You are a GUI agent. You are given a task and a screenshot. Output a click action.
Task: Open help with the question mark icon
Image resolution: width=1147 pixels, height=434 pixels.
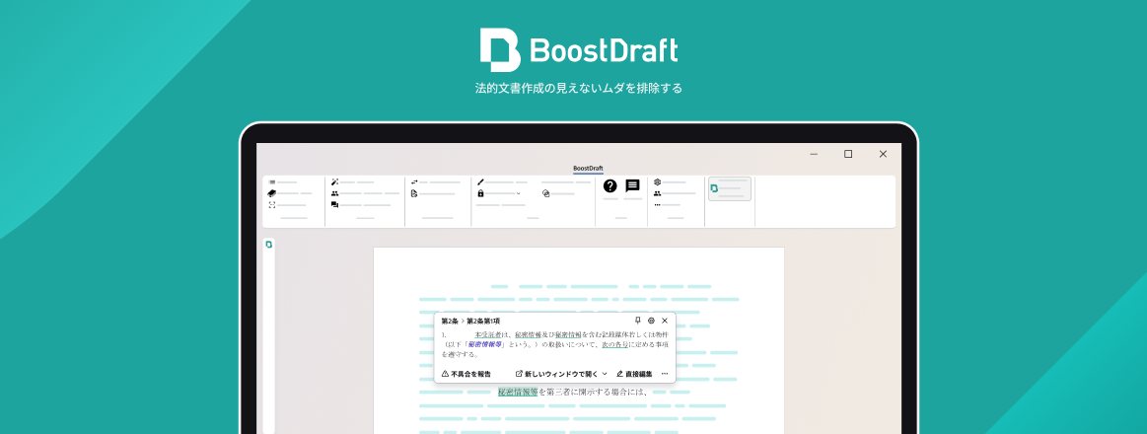coord(610,185)
